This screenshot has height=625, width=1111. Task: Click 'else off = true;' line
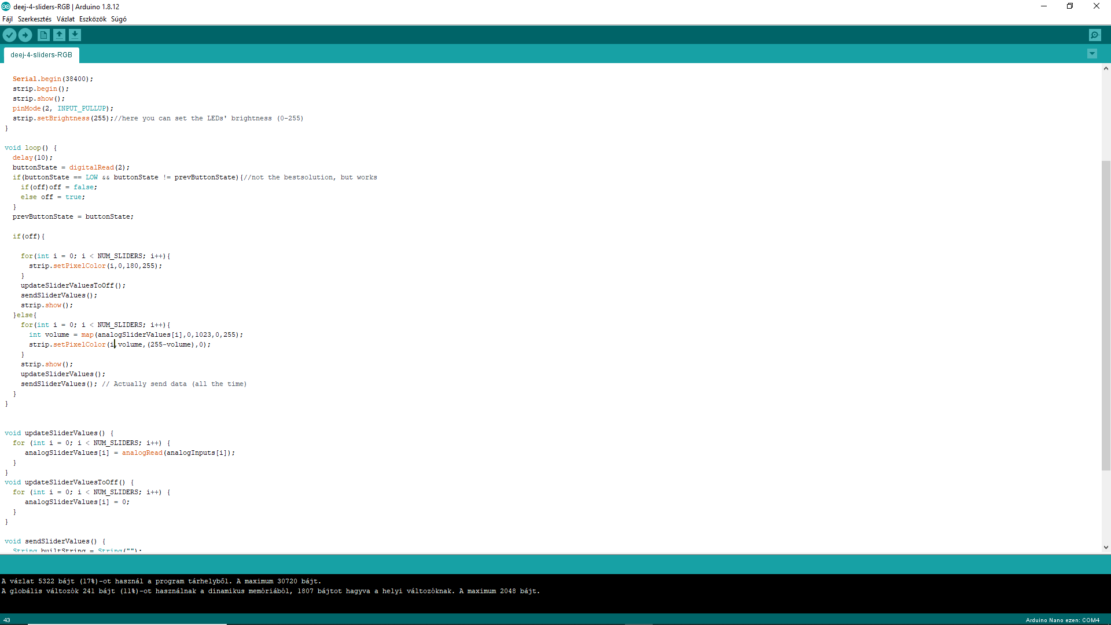pyautogui.click(x=53, y=197)
